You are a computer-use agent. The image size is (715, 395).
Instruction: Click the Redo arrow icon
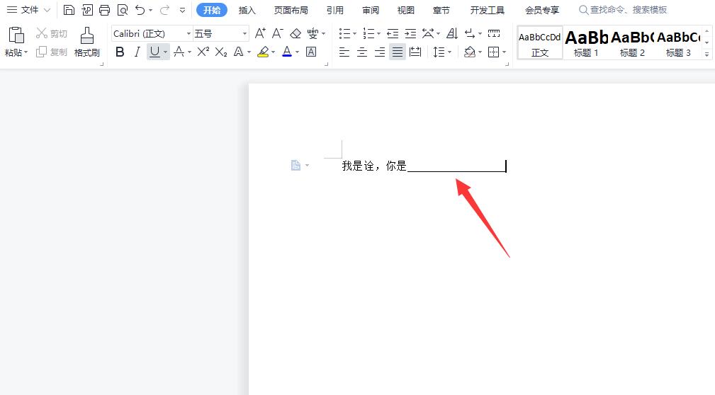(x=164, y=10)
